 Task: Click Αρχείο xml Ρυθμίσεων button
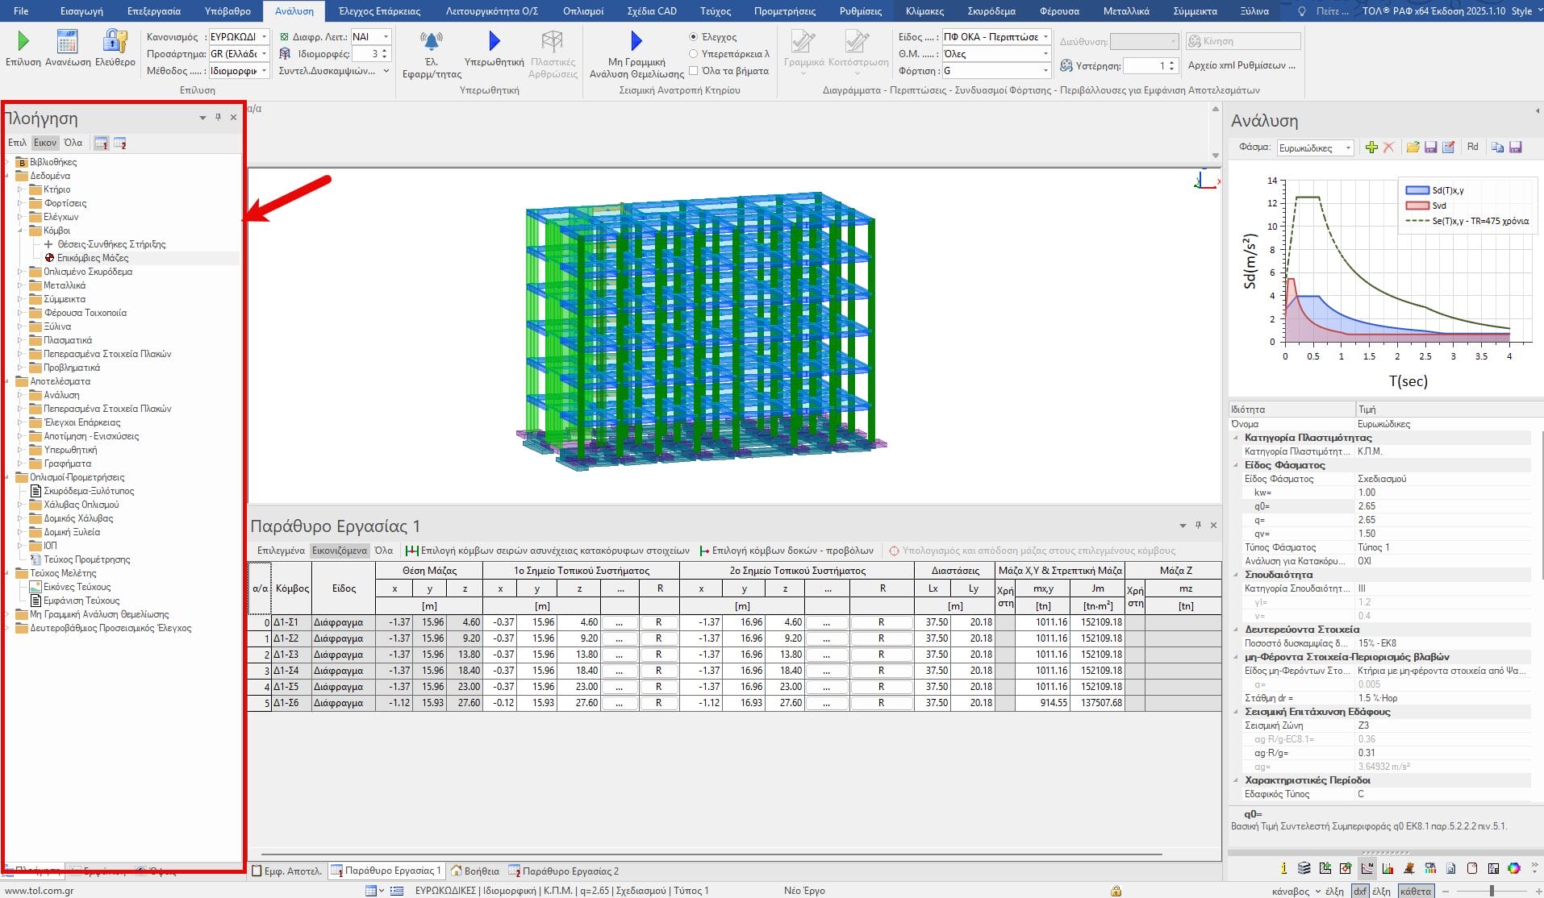pyautogui.click(x=1241, y=65)
